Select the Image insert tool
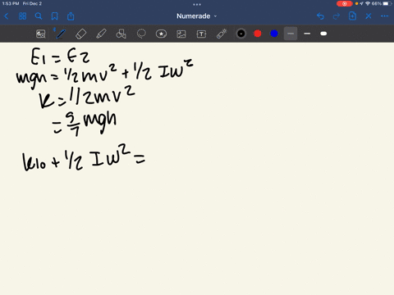This screenshot has width=394, height=295. coord(181,34)
